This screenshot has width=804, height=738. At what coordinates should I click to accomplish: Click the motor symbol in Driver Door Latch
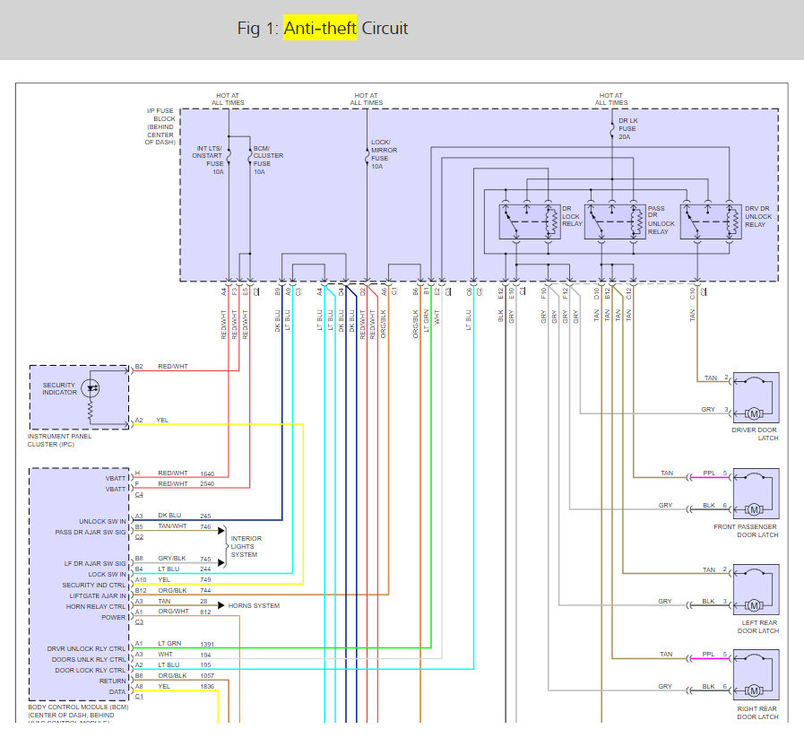pos(754,413)
